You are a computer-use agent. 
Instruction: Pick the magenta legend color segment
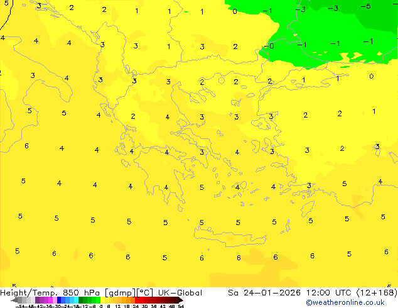[x=50, y=300]
